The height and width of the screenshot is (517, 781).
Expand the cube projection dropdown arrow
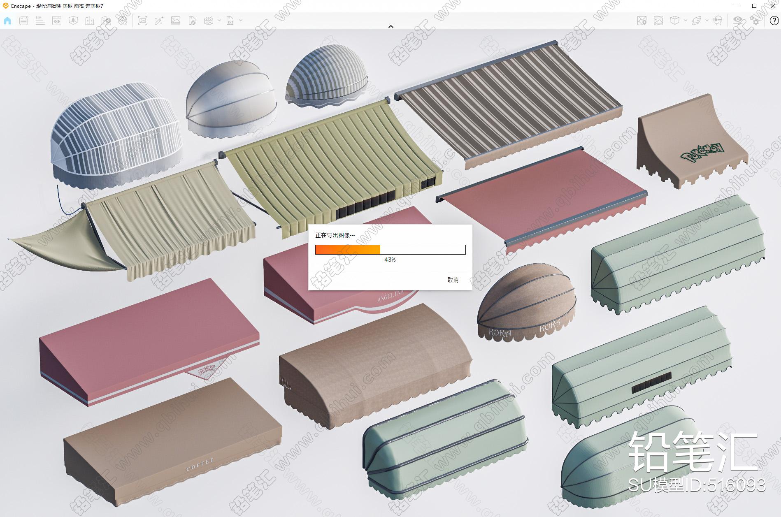tap(686, 20)
